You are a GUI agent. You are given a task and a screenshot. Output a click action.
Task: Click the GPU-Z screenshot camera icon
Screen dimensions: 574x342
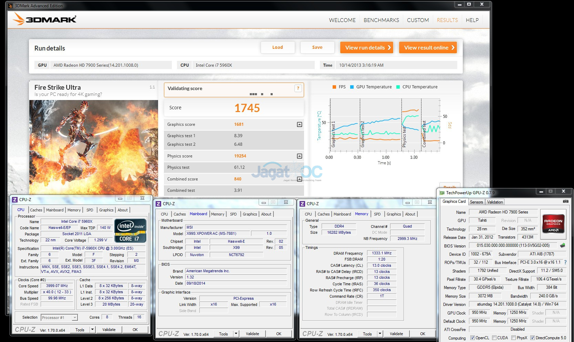pos(565,201)
